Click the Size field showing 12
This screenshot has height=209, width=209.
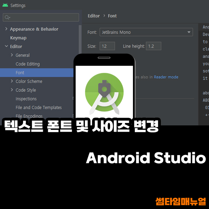[107, 46]
